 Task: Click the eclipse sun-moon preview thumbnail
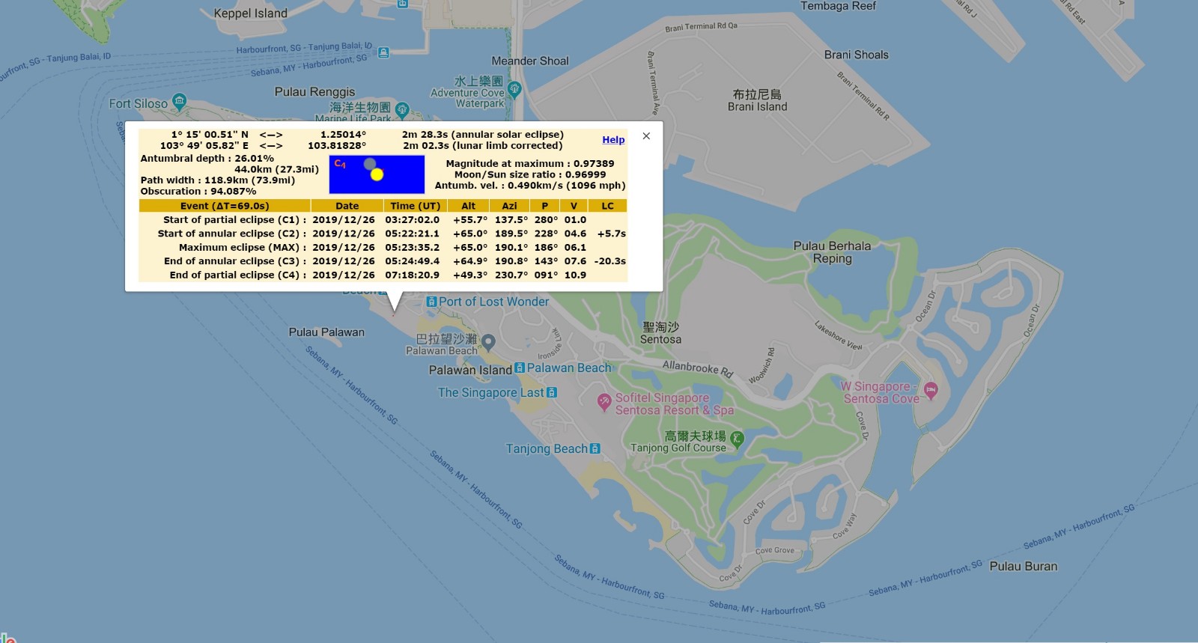coord(377,174)
